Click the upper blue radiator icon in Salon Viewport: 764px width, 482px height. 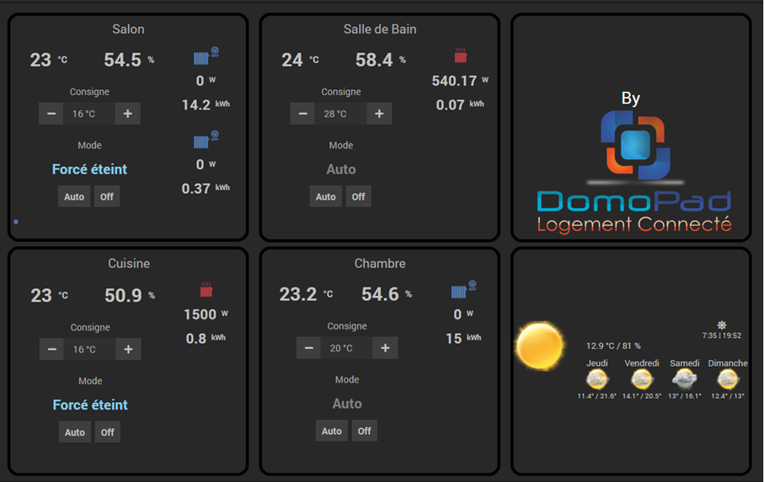click(x=206, y=56)
